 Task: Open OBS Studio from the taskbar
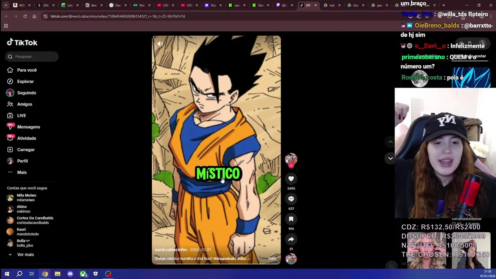108,274
